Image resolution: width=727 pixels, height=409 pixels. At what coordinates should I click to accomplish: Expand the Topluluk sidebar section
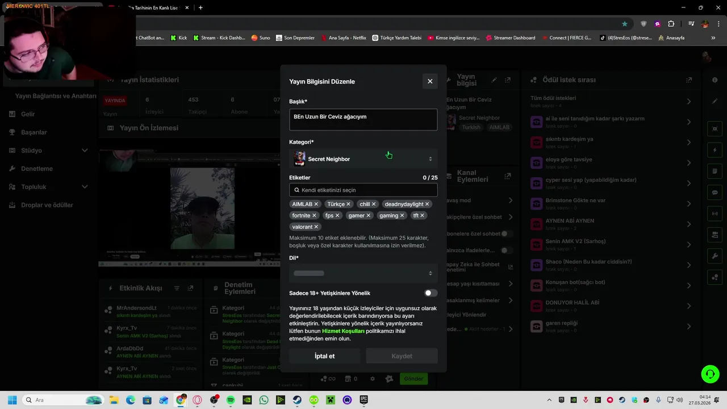tap(48, 187)
